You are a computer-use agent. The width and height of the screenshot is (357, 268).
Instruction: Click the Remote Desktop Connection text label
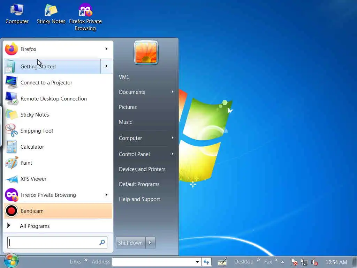click(54, 98)
